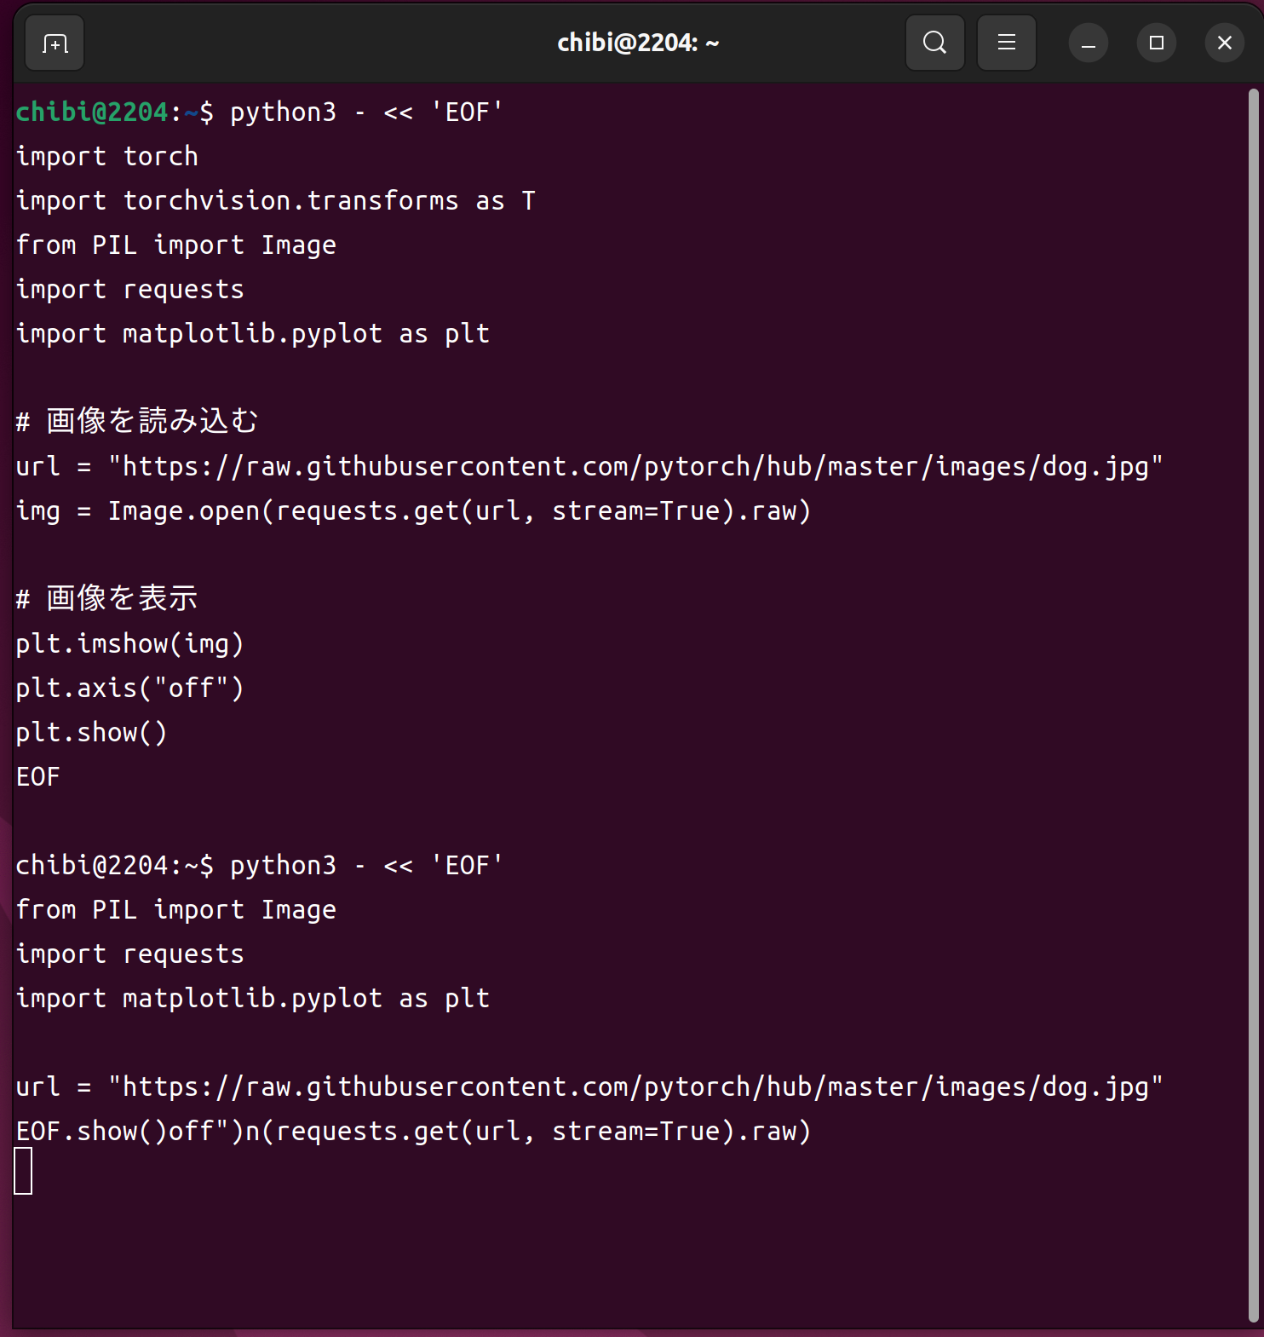Click the torchvision.transforms import line
The image size is (1264, 1337).
pos(275,201)
